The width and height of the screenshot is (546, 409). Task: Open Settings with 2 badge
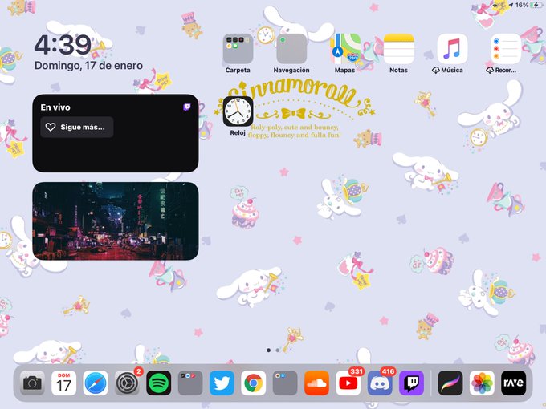pos(127,383)
